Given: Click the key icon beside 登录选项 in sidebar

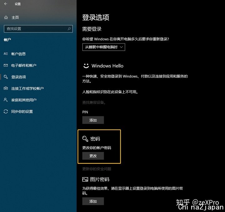Looking at the screenshot, I should (x=6, y=77).
